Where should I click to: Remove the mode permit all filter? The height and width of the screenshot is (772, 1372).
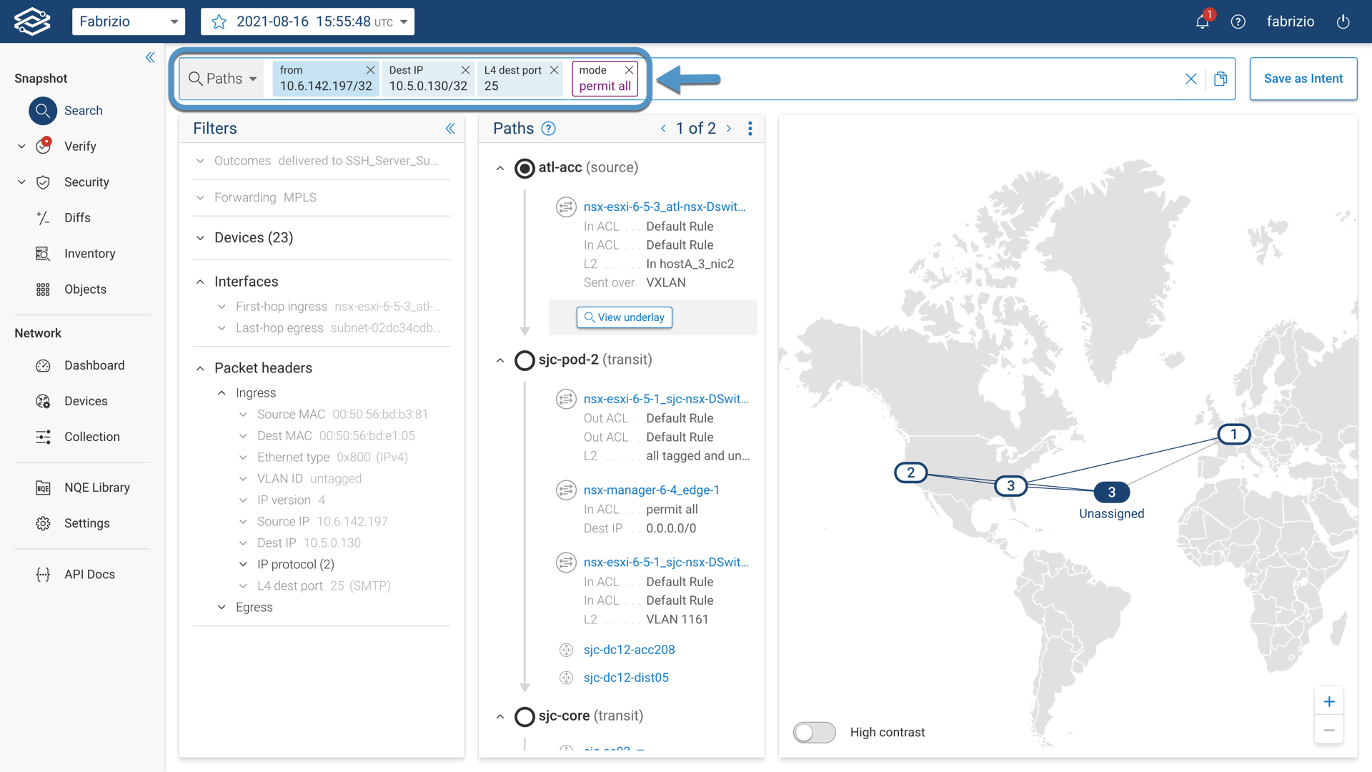point(629,70)
